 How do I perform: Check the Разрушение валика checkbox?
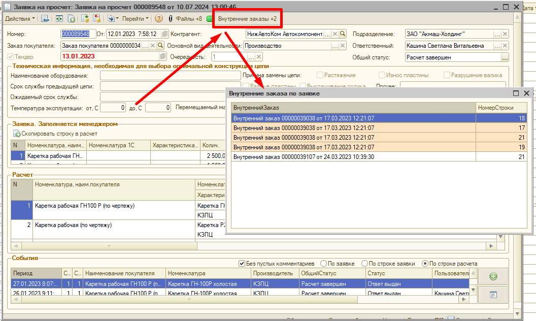click(447, 75)
